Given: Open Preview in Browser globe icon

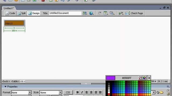Looking at the screenshot, I should [91, 13].
